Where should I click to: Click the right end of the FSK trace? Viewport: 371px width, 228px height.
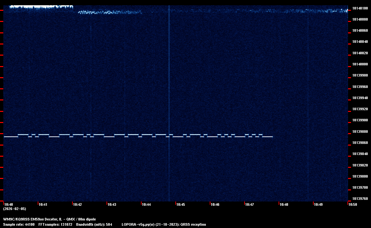click(271, 137)
